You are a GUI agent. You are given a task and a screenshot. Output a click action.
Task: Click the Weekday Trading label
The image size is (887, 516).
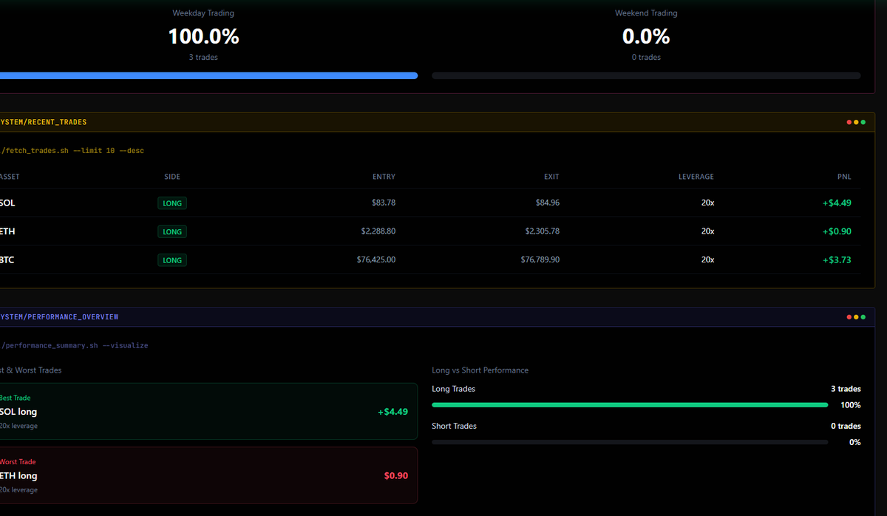[x=203, y=13]
